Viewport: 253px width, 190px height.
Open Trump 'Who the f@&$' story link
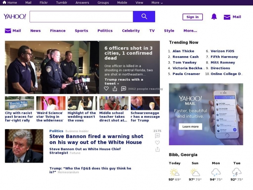pos(90,170)
